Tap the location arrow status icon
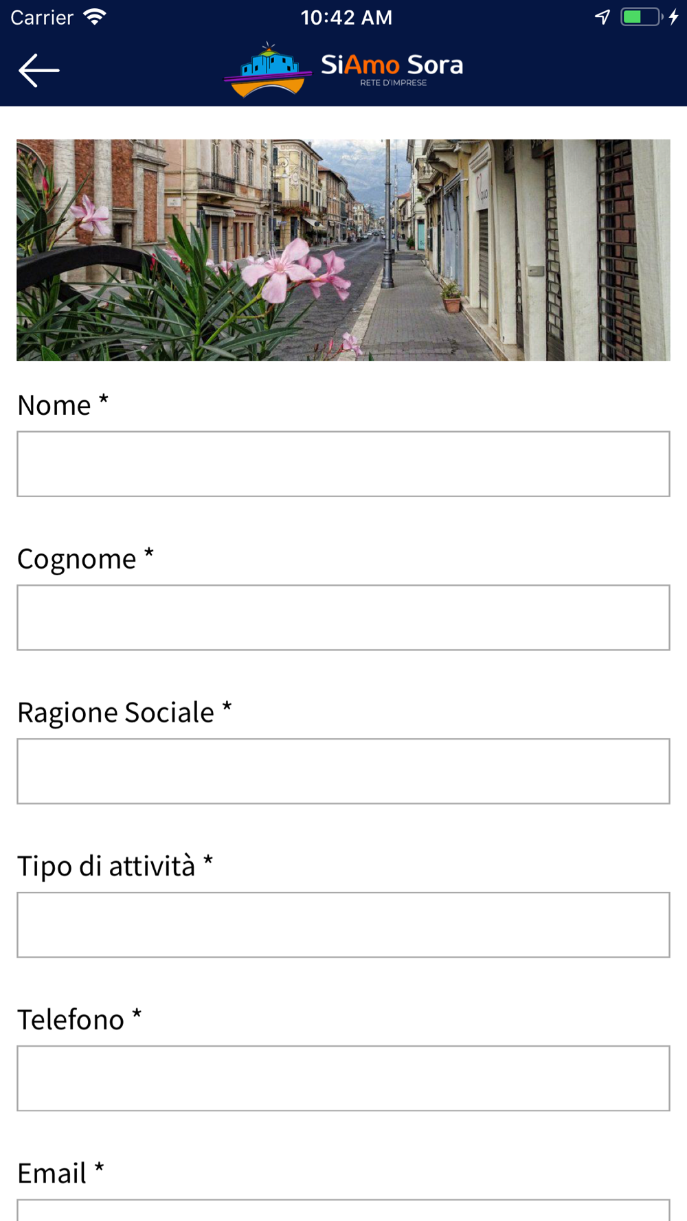 coord(602,17)
